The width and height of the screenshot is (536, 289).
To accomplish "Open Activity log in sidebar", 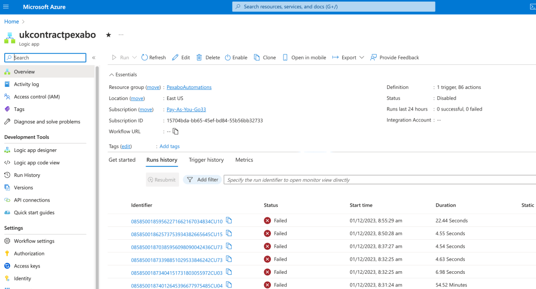I will [26, 84].
